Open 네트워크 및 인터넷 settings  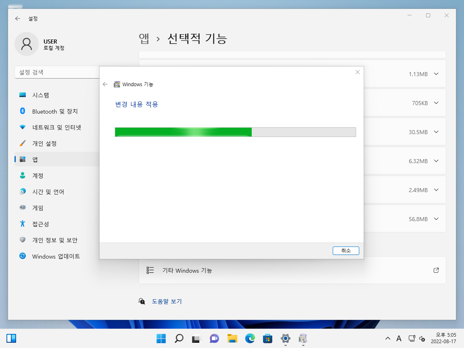tap(57, 127)
